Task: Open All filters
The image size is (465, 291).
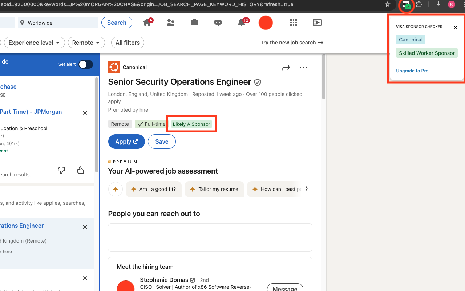Action: coord(128,43)
